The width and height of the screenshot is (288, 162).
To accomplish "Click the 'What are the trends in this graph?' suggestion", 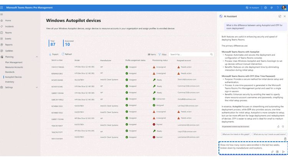I will click(x=236, y=134).
